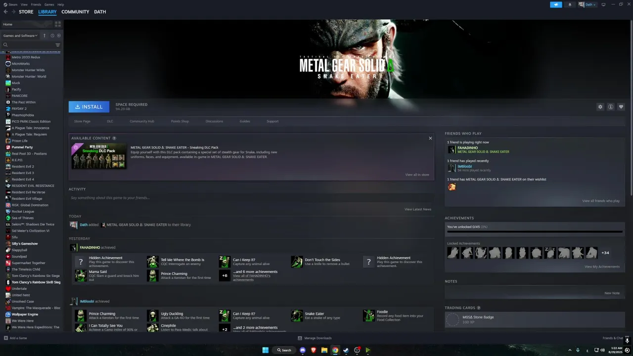This screenshot has width=633, height=356.
Task: Open the DATH profile tab
Action: click(100, 12)
